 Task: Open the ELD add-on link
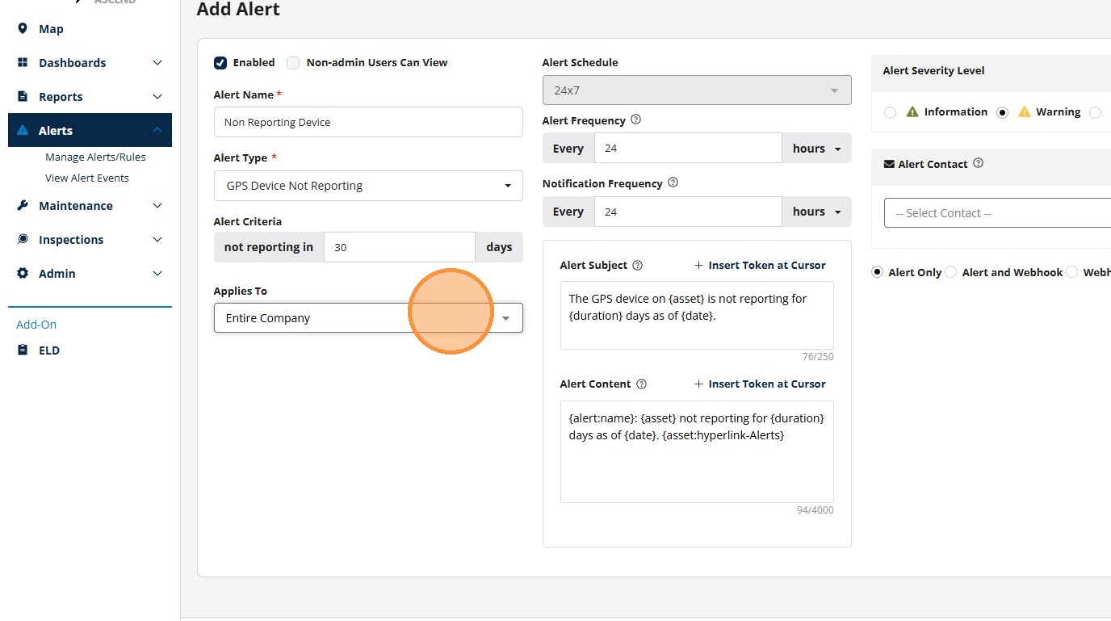[x=49, y=350]
